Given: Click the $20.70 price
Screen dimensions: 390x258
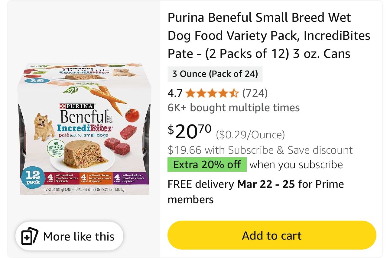Looking at the screenshot, I should pyautogui.click(x=190, y=132).
